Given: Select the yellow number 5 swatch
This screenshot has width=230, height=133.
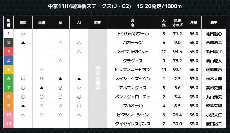Looking at the screenshot, I should click(x=8, y=70).
